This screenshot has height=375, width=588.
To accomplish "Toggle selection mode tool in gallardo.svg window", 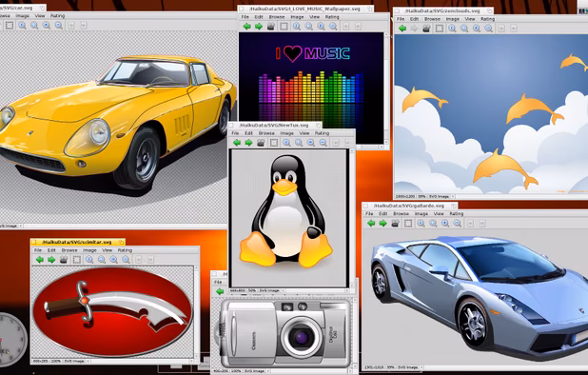I will 408,223.
